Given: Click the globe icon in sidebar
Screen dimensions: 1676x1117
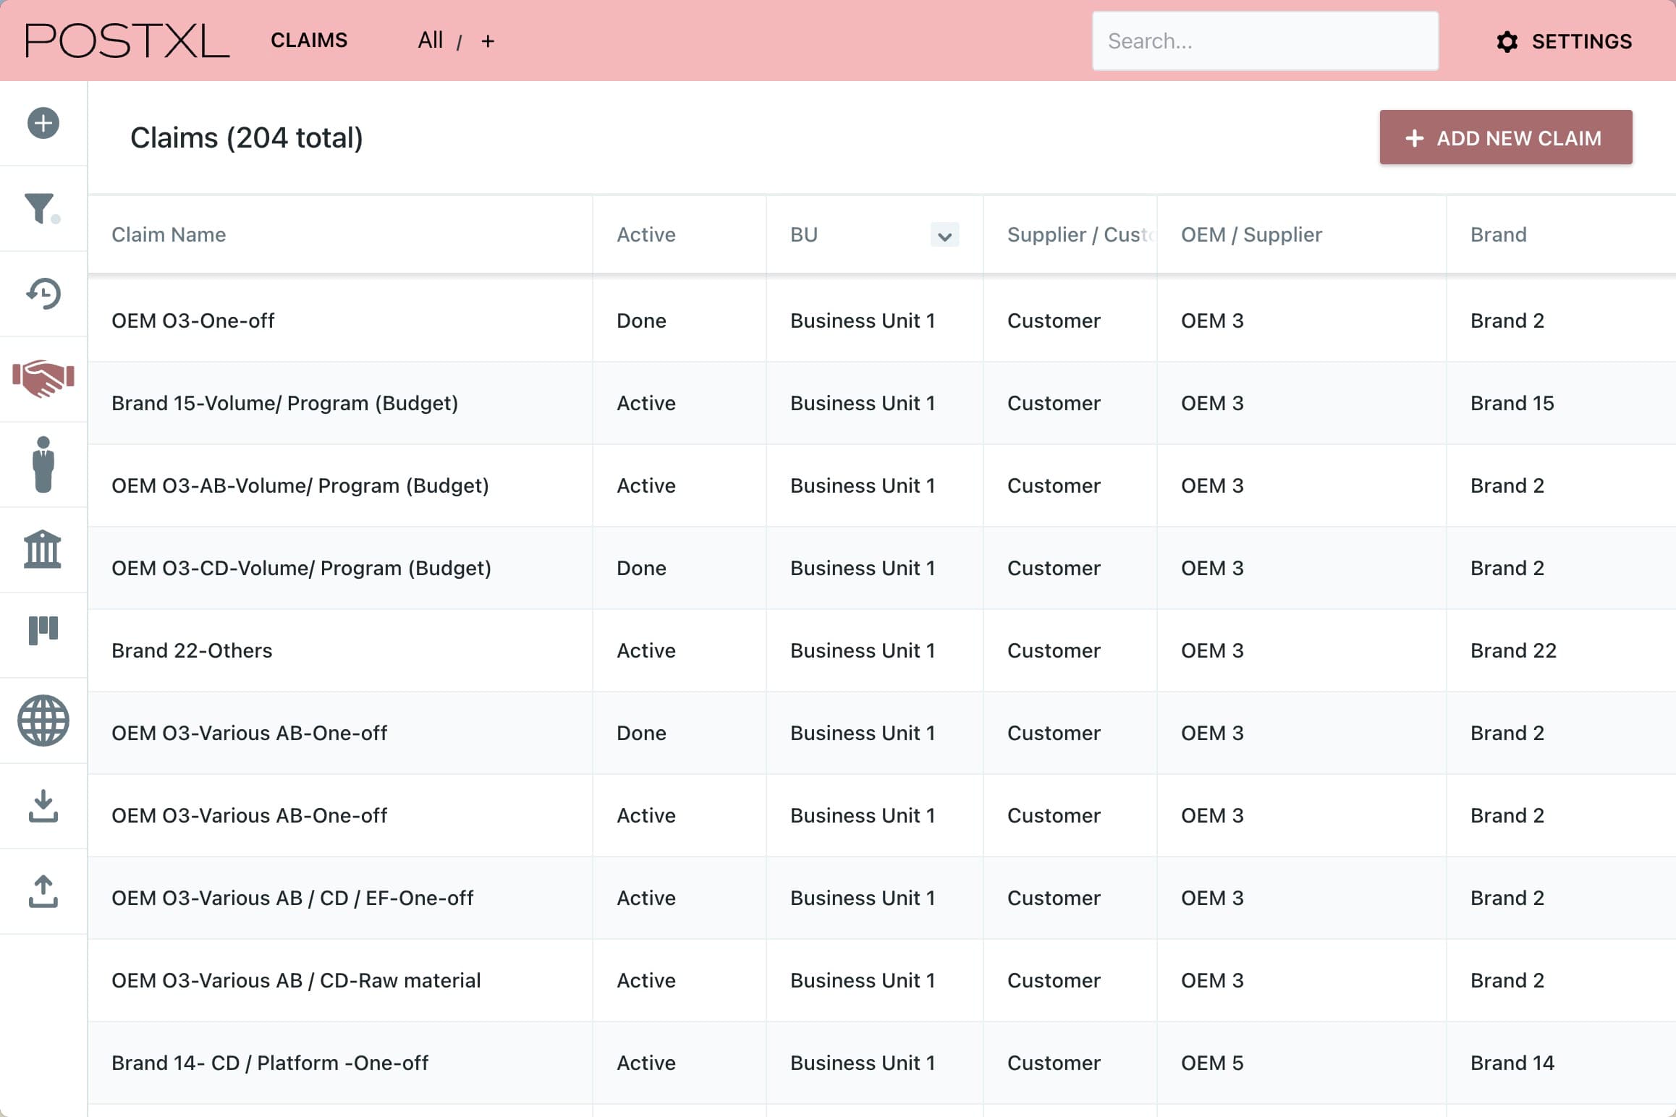Looking at the screenshot, I should [x=43, y=721].
